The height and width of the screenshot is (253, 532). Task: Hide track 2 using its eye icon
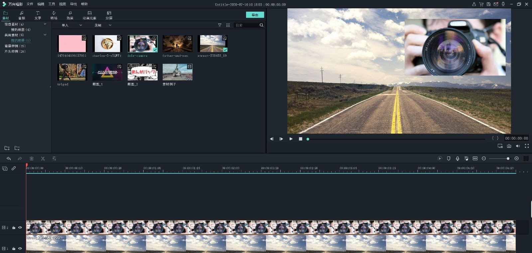point(20,227)
